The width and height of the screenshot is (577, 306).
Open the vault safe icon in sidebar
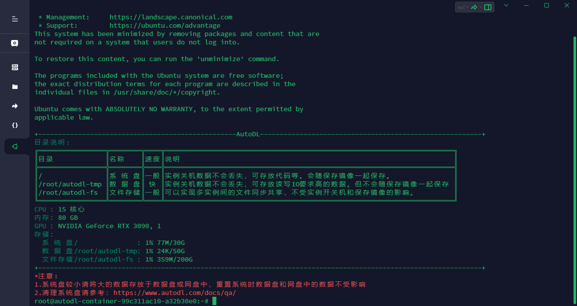15,43
